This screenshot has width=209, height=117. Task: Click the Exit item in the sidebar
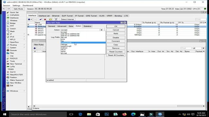click(x=11, y=85)
